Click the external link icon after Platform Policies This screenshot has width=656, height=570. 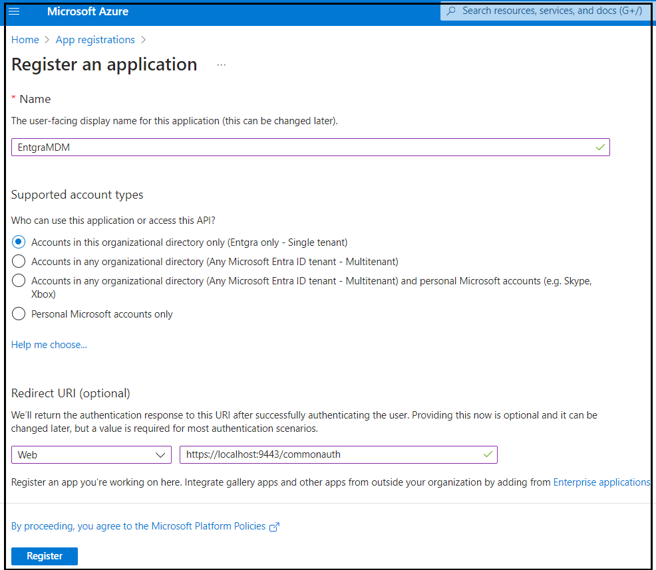[275, 527]
